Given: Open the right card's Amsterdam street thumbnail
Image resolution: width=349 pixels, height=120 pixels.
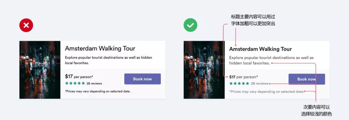Looking at the screenshot, I should coord(204,70).
